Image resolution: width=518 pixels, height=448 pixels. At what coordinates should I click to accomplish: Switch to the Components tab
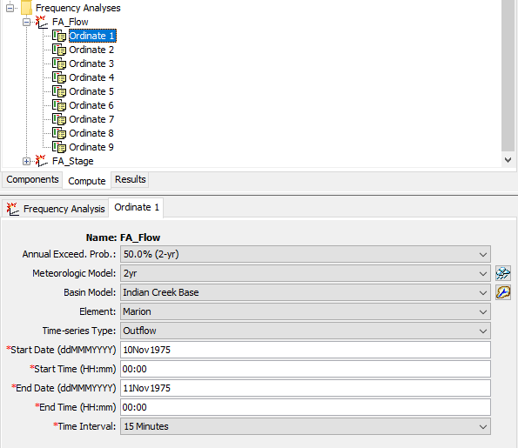[x=32, y=179]
